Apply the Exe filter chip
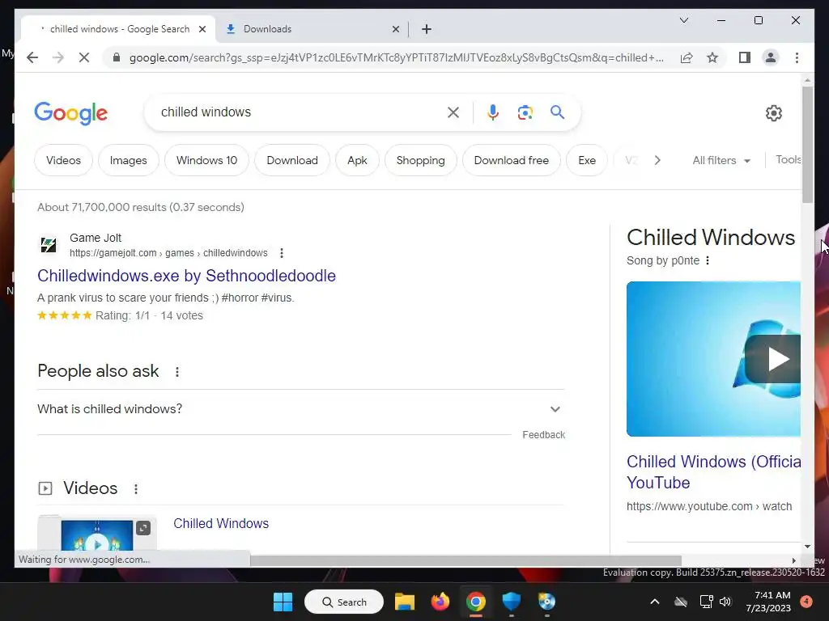 pyautogui.click(x=587, y=161)
